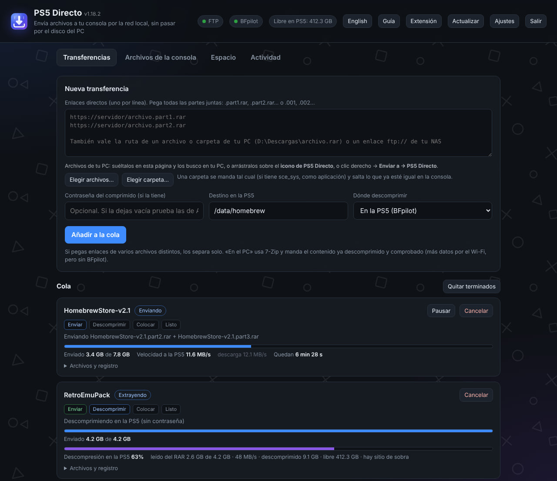Click the PS5 Directo download logo icon
The image size is (557, 481).
click(x=19, y=21)
